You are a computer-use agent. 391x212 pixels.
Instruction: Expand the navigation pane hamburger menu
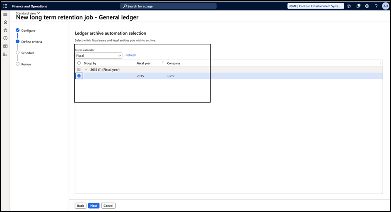(5, 14)
